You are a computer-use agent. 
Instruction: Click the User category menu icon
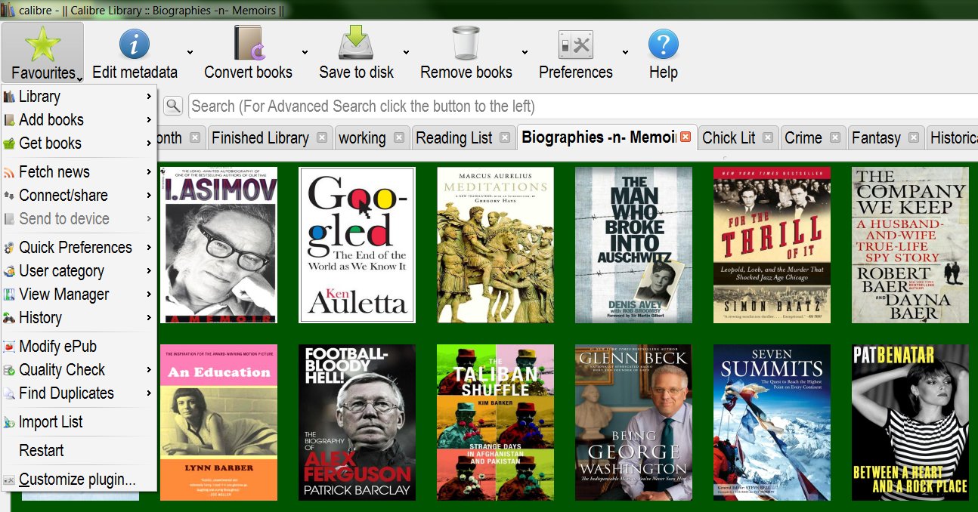click(9, 271)
